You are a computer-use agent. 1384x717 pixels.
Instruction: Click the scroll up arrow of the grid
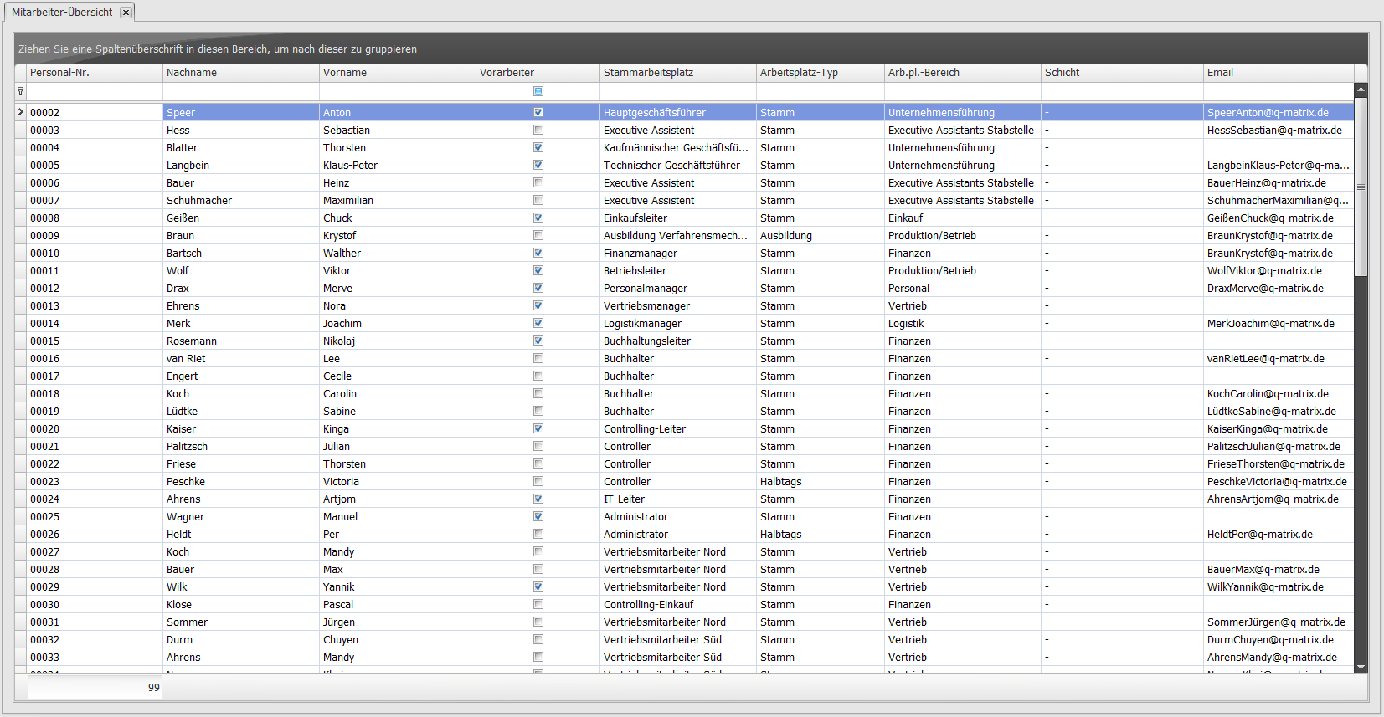point(1361,89)
